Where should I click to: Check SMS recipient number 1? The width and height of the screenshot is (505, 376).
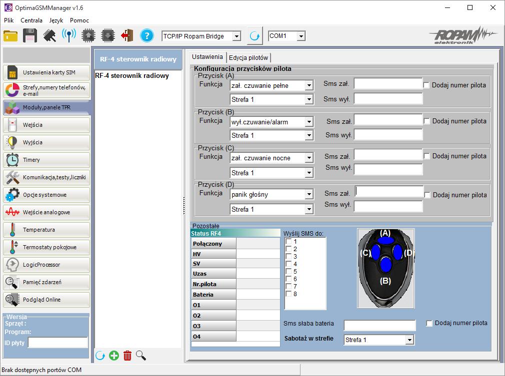[288, 241]
